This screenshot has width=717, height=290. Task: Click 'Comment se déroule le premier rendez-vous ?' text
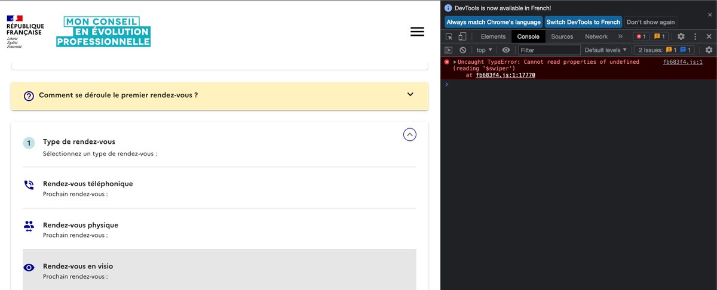(x=118, y=95)
